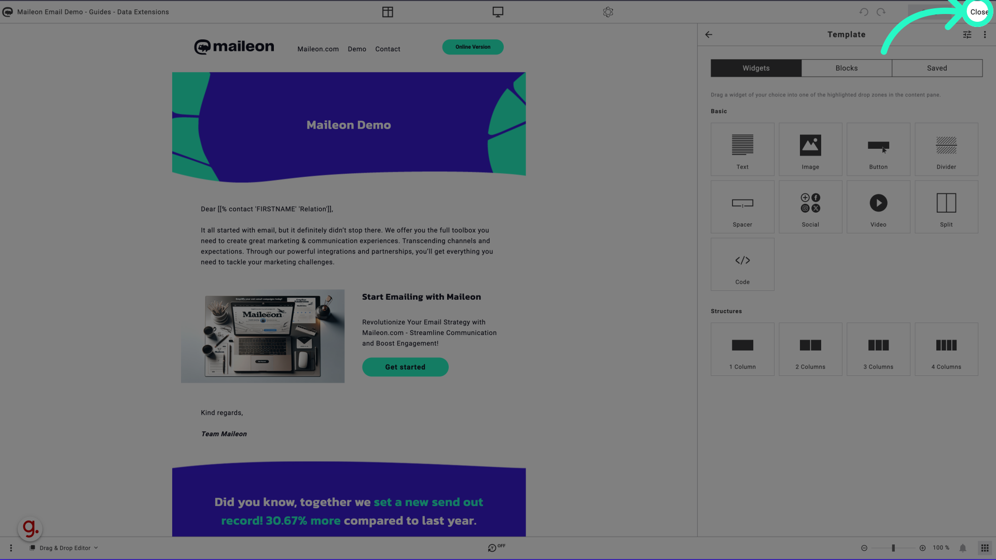Switch to the Saved tab
The image size is (996, 560).
tap(937, 68)
